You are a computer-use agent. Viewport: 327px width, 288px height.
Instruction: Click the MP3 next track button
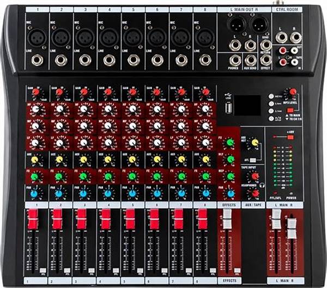point(271,111)
